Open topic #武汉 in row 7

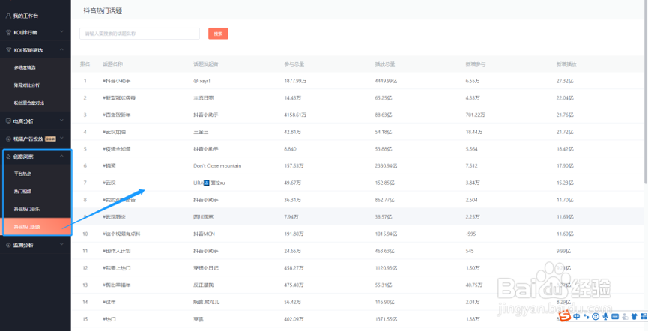[109, 183]
